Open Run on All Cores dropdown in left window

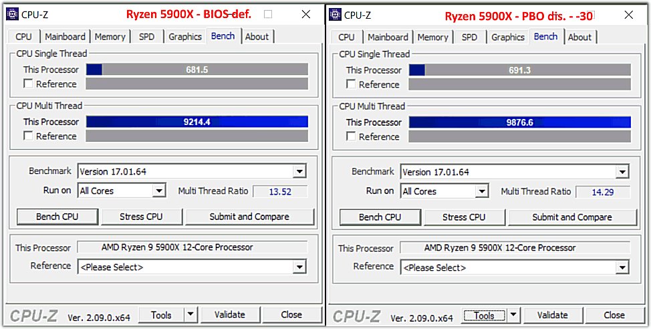158,191
